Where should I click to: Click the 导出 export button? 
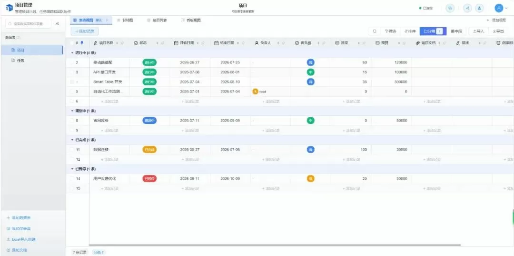point(498,31)
